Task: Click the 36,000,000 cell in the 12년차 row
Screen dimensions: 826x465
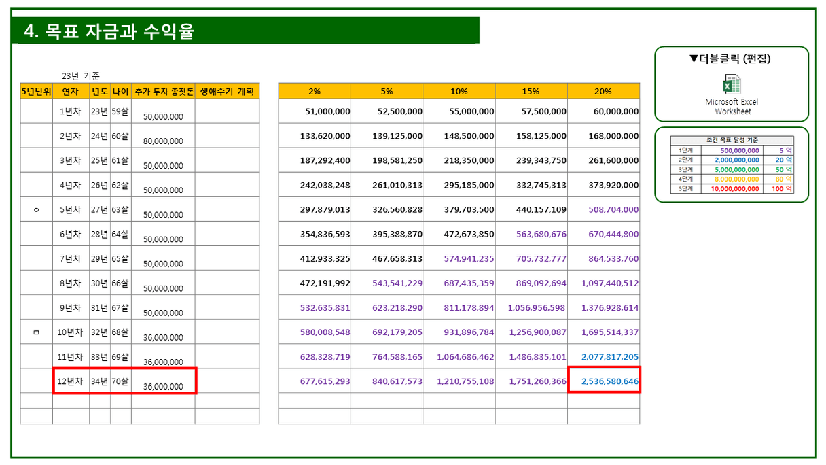Action: [163, 386]
